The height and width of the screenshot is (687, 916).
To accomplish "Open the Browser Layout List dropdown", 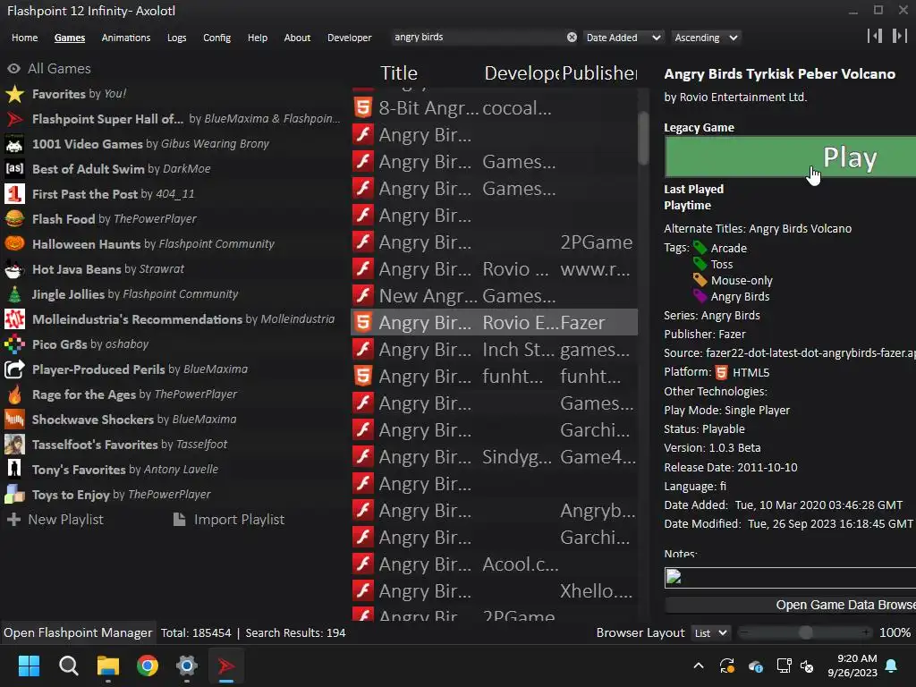I will click(x=710, y=632).
